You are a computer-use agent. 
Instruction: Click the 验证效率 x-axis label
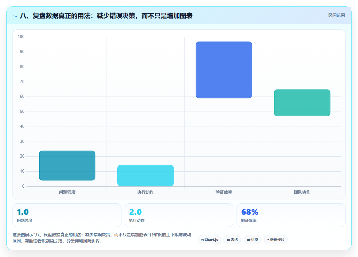tap(224, 192)
